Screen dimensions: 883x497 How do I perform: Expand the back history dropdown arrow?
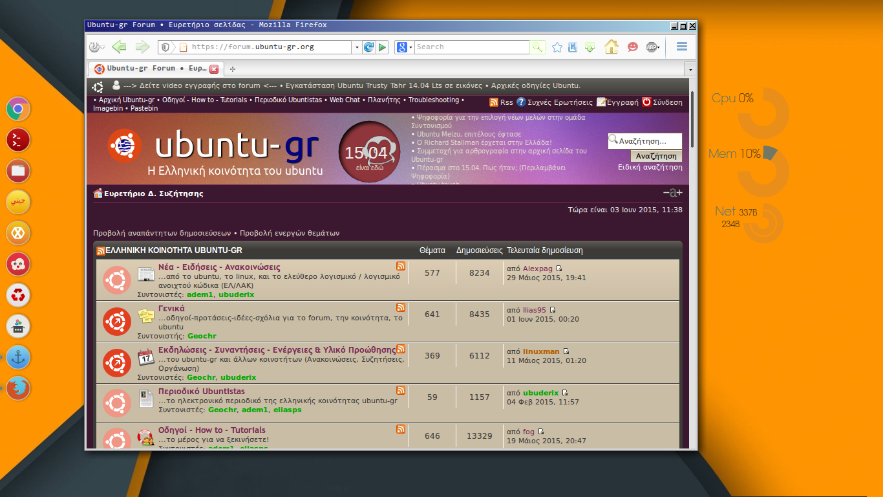pos(102,47)
